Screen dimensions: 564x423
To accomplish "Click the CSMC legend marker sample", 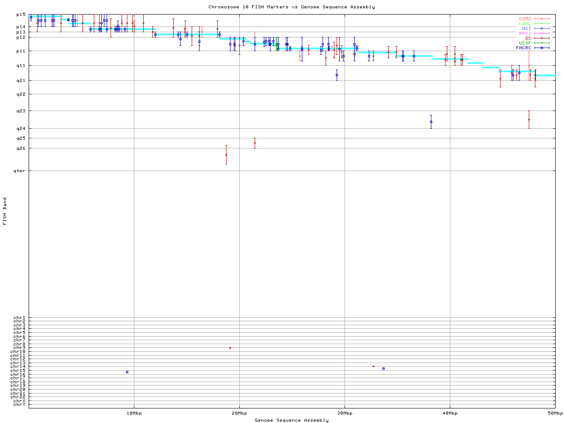I will 542,19.
